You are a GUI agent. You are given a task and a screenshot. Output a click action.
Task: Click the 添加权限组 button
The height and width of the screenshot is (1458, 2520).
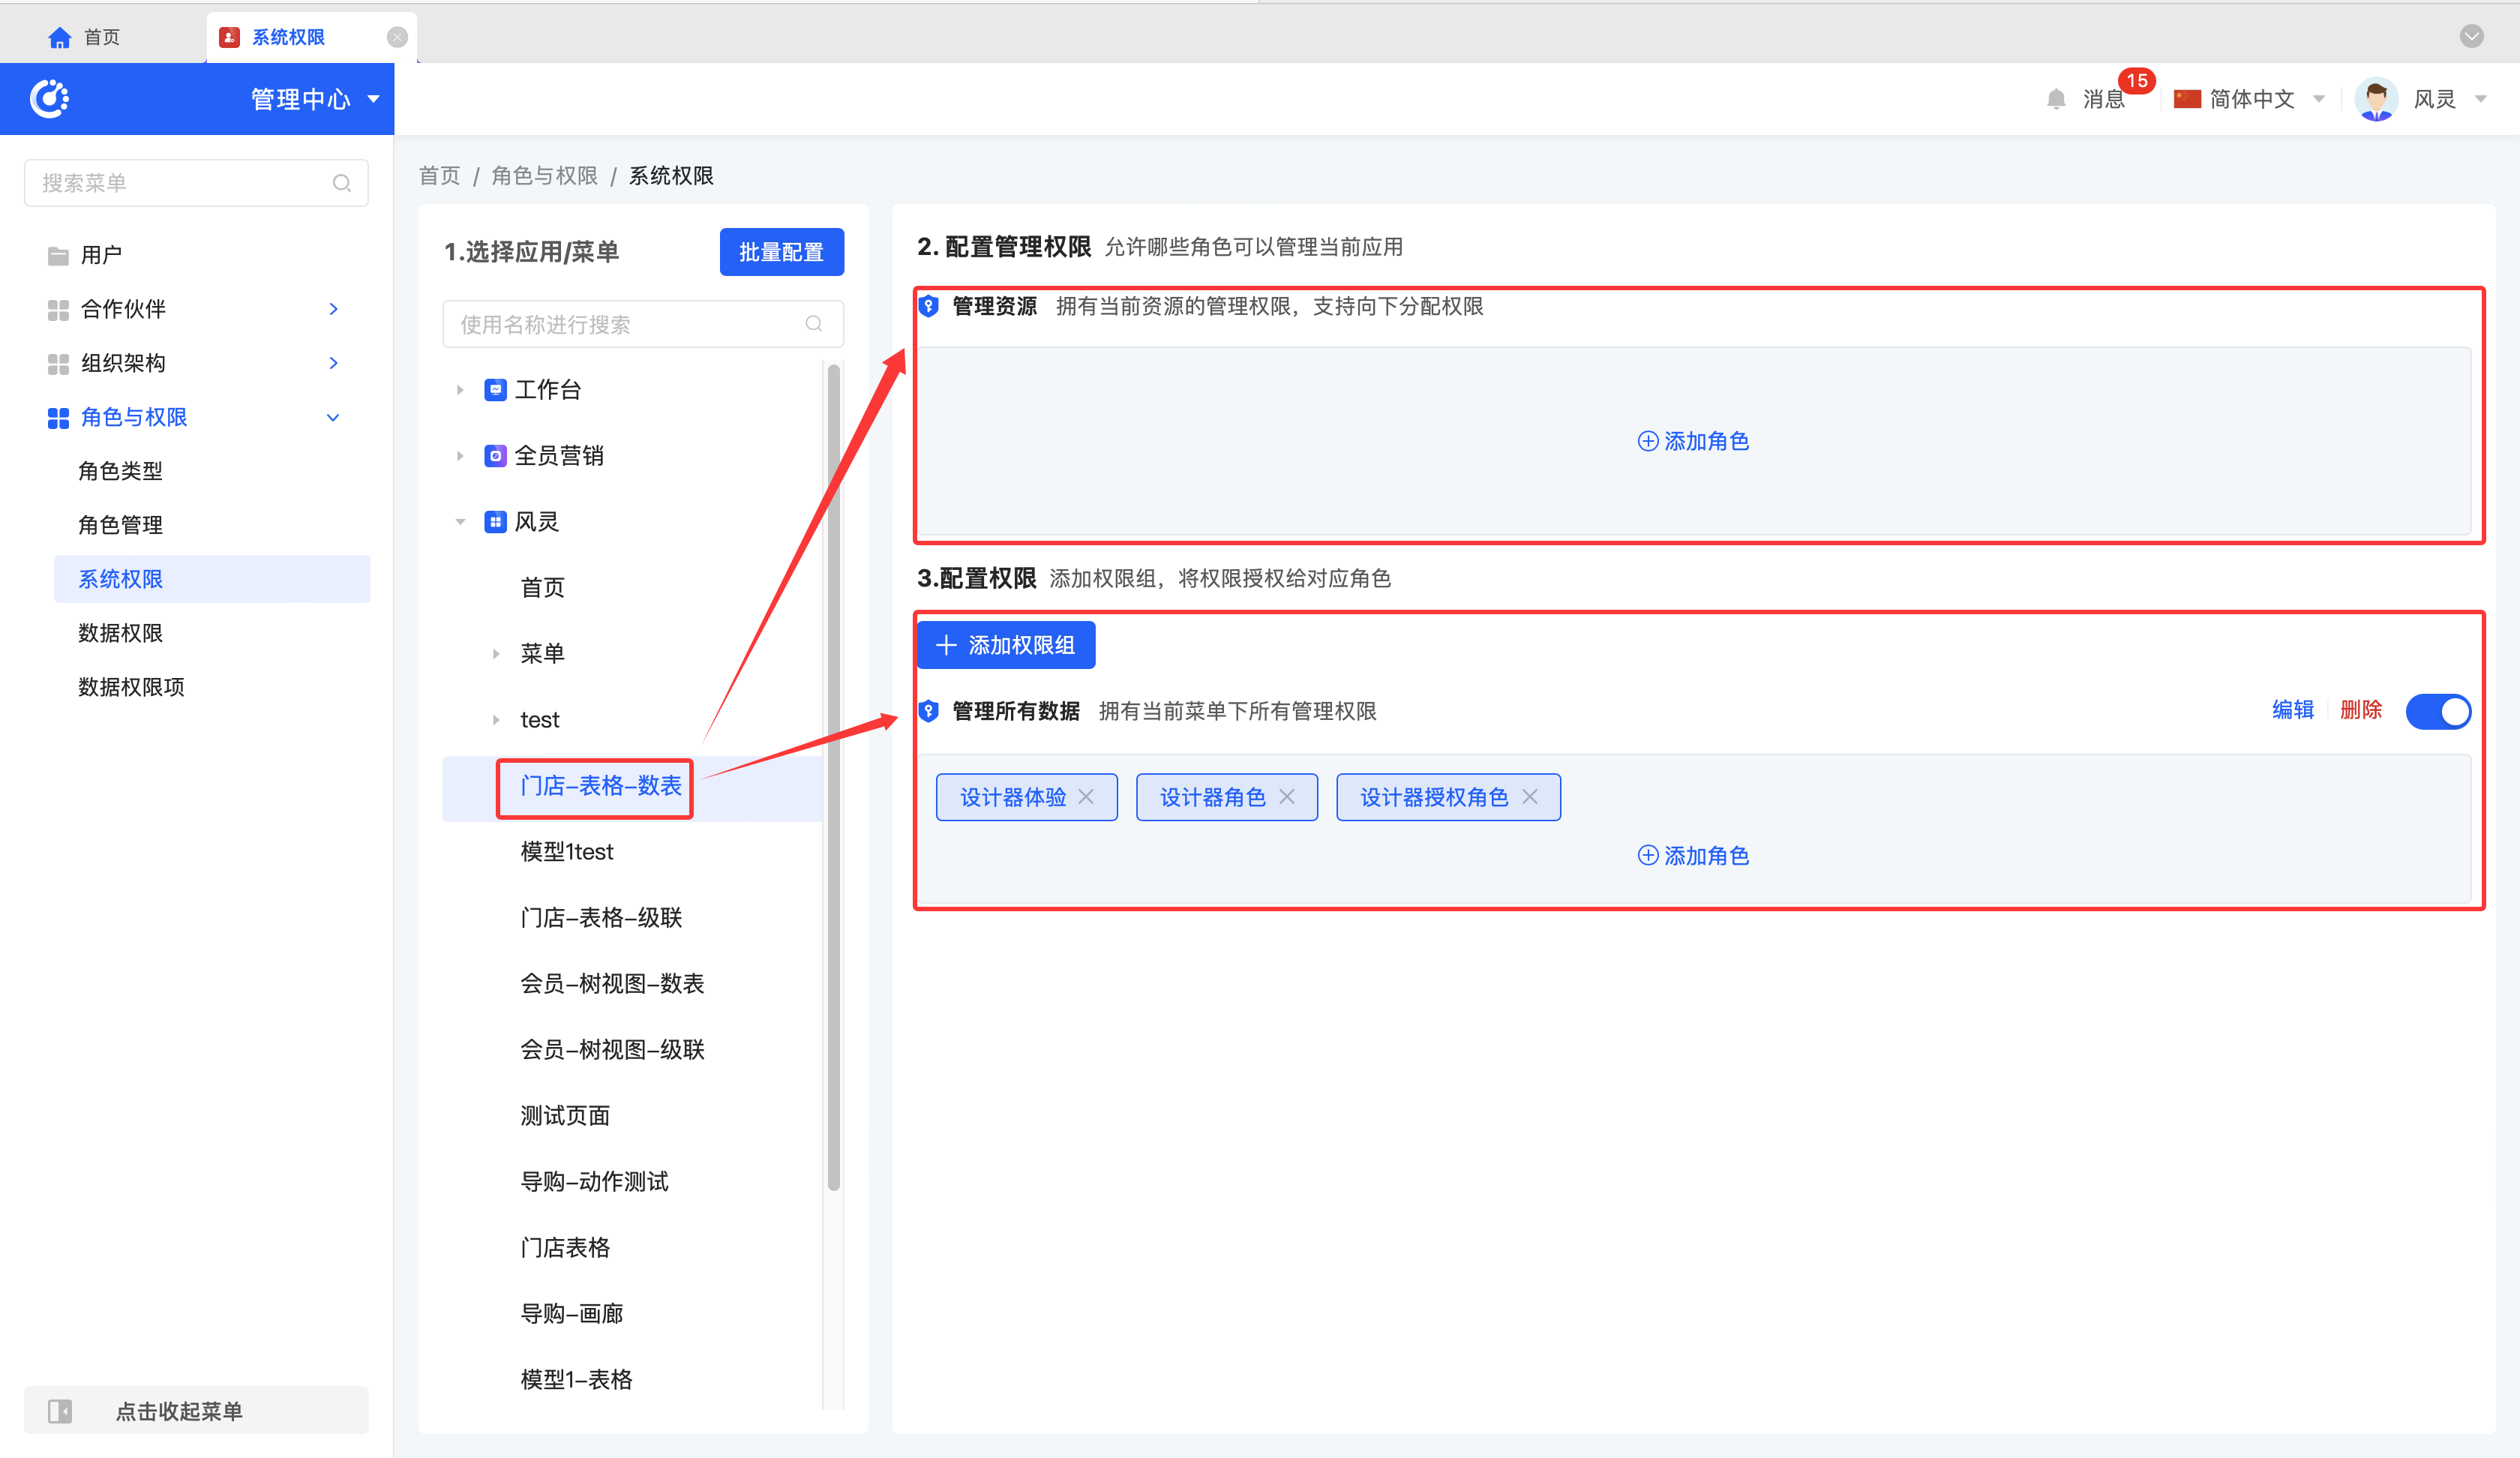pos(1006,645)
